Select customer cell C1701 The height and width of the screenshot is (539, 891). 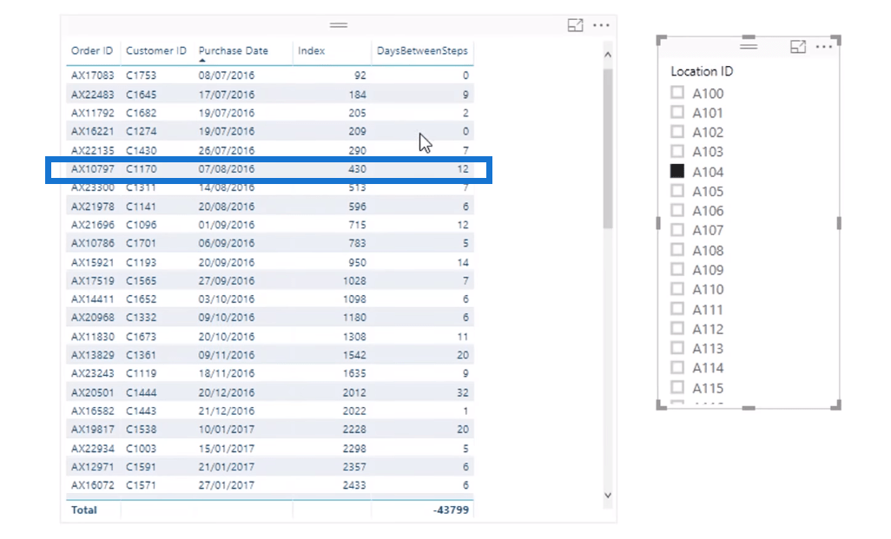(x=141, y=243)
